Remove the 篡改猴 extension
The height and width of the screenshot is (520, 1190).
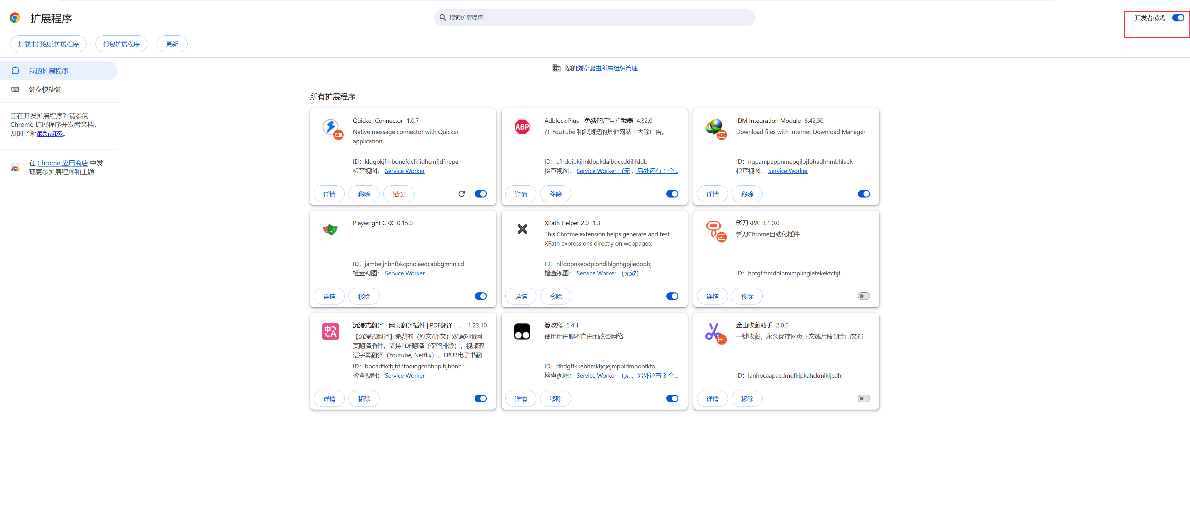click(556, 398)
